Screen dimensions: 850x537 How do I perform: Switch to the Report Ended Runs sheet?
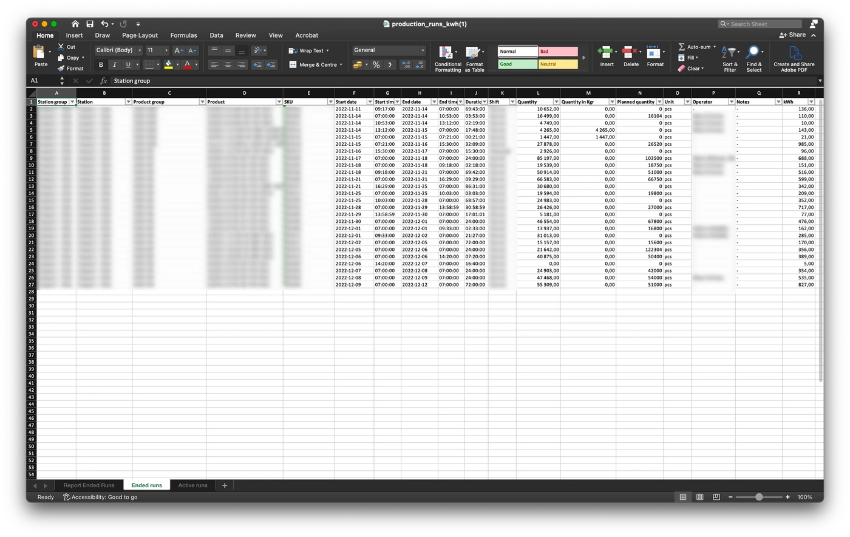click(89, 485)
